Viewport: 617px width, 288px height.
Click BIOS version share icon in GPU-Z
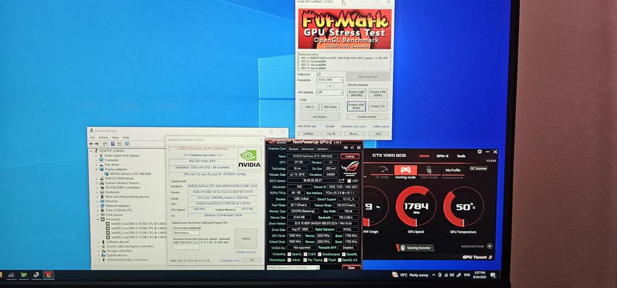click(x=342, y=181)
